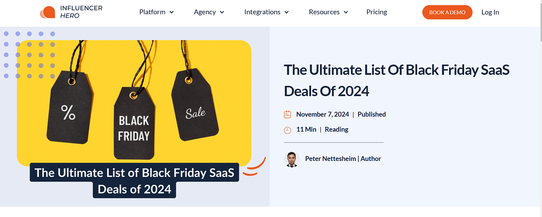Expand the Resources dropdown chevron
542x217 pixels.
(x=346, y=13)
